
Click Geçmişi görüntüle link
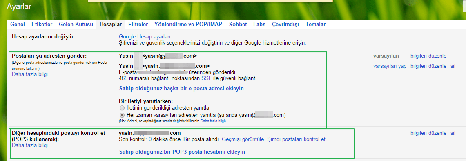click(x=243, y=139)
